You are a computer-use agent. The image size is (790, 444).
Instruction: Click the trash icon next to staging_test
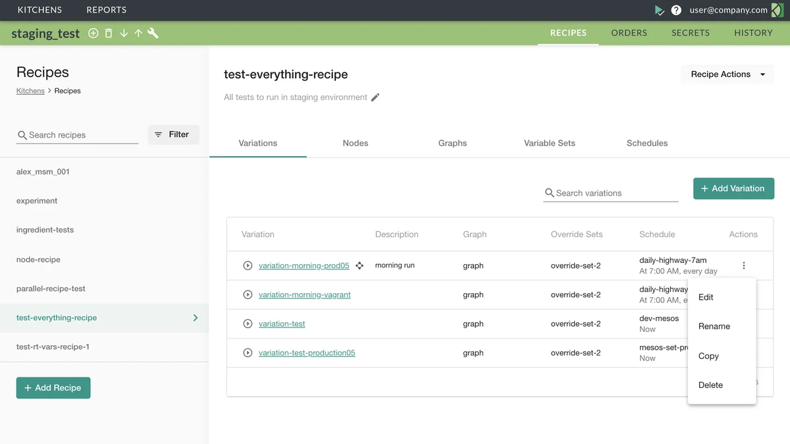pos(109,33)
